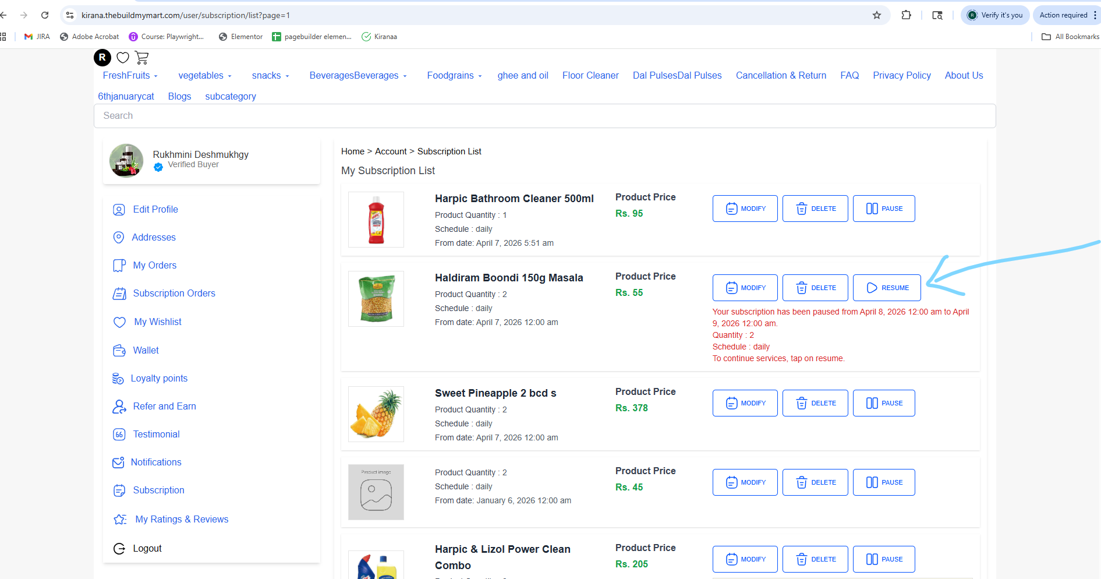
Task: Modify the Haldiram Boondi subscription
Action: [745, 288]
